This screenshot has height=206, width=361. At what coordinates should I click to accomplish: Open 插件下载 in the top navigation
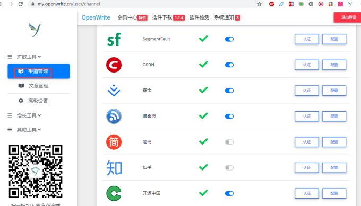[162, 17]
